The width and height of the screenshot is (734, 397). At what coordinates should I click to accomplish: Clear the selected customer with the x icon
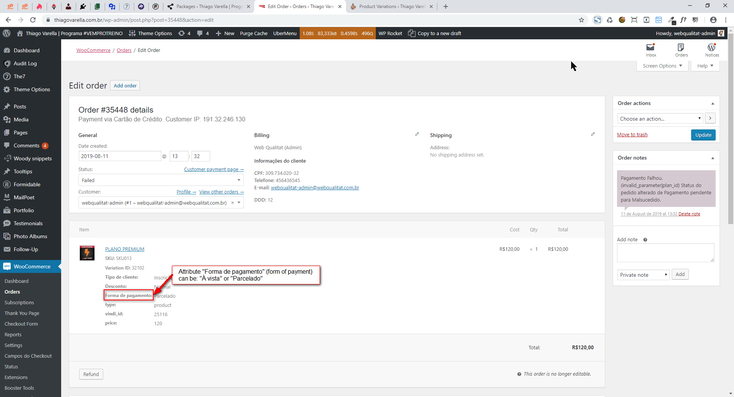[232, 203]
